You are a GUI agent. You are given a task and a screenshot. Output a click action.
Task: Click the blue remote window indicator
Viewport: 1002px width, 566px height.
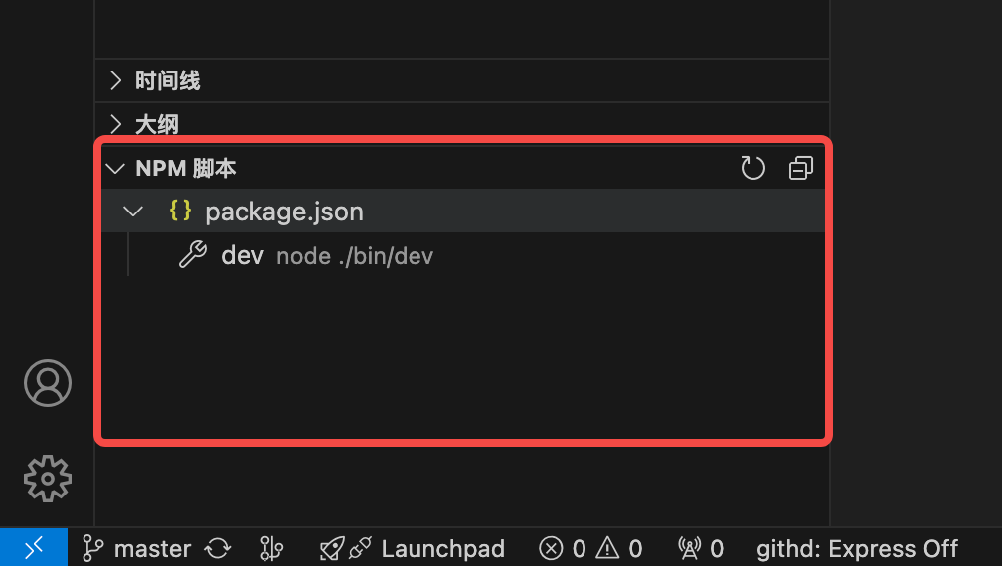34,547
